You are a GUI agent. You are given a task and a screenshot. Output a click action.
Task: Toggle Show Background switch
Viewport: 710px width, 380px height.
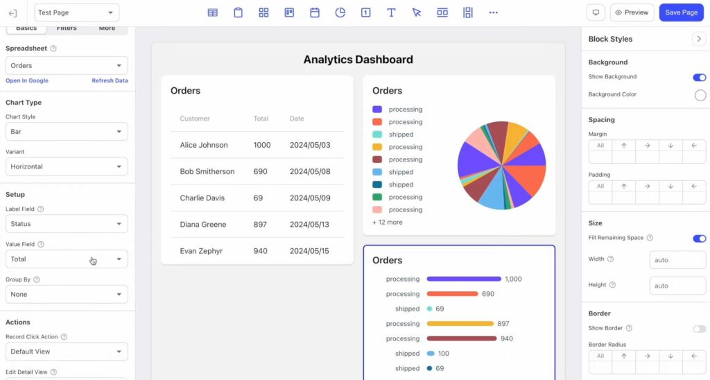point(699,78)
